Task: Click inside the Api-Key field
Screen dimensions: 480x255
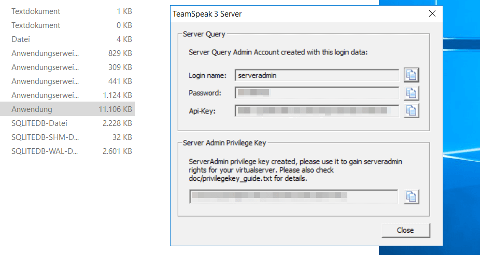Action: [317, 111]
